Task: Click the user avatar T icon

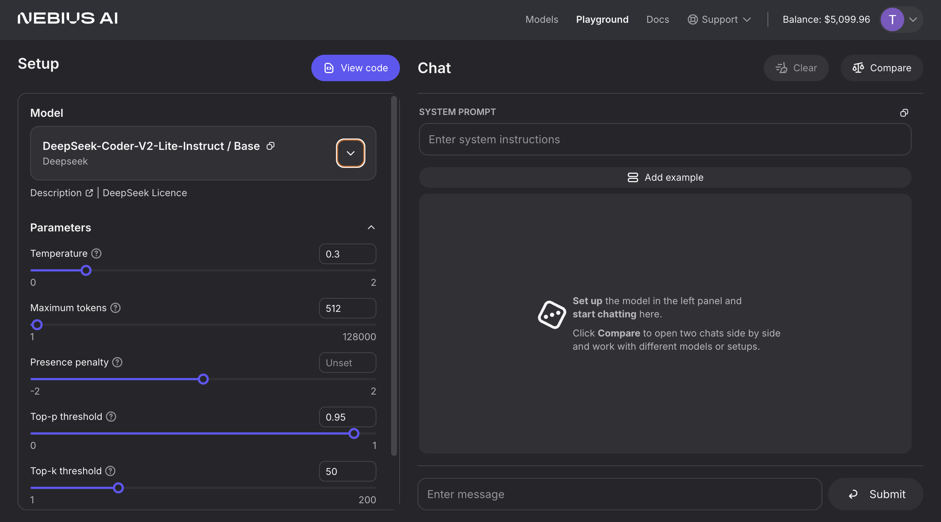Action: tap(892, 19)
